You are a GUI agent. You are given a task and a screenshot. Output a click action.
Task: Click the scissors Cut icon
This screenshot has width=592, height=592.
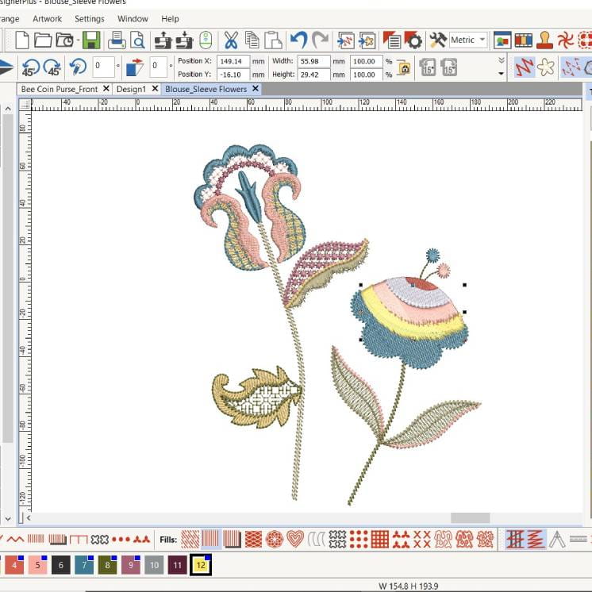(x=231, y=40)
